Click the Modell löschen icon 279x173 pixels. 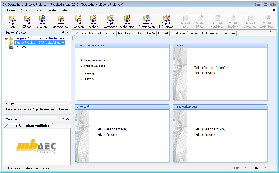[233, 22]
